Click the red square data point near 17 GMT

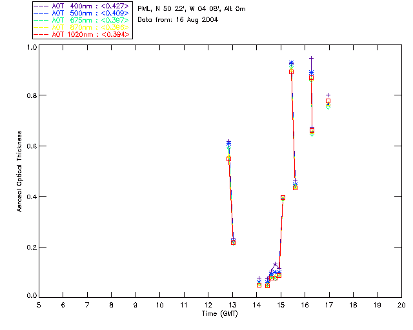click(x=328, y=101)
